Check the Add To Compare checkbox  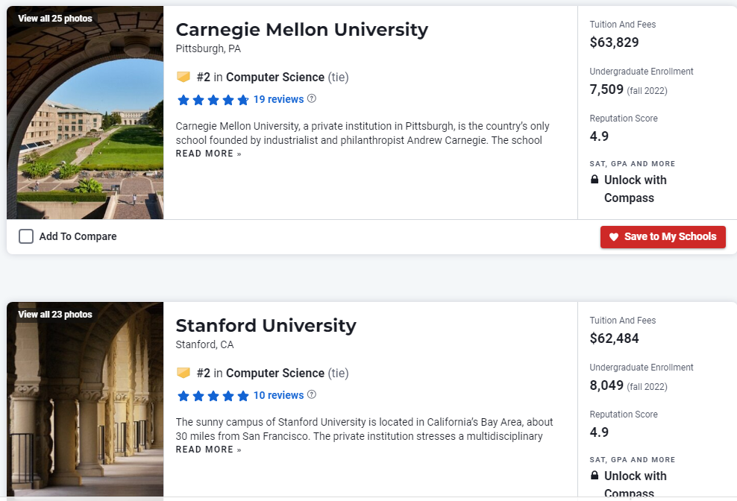[x=26, y=236]
